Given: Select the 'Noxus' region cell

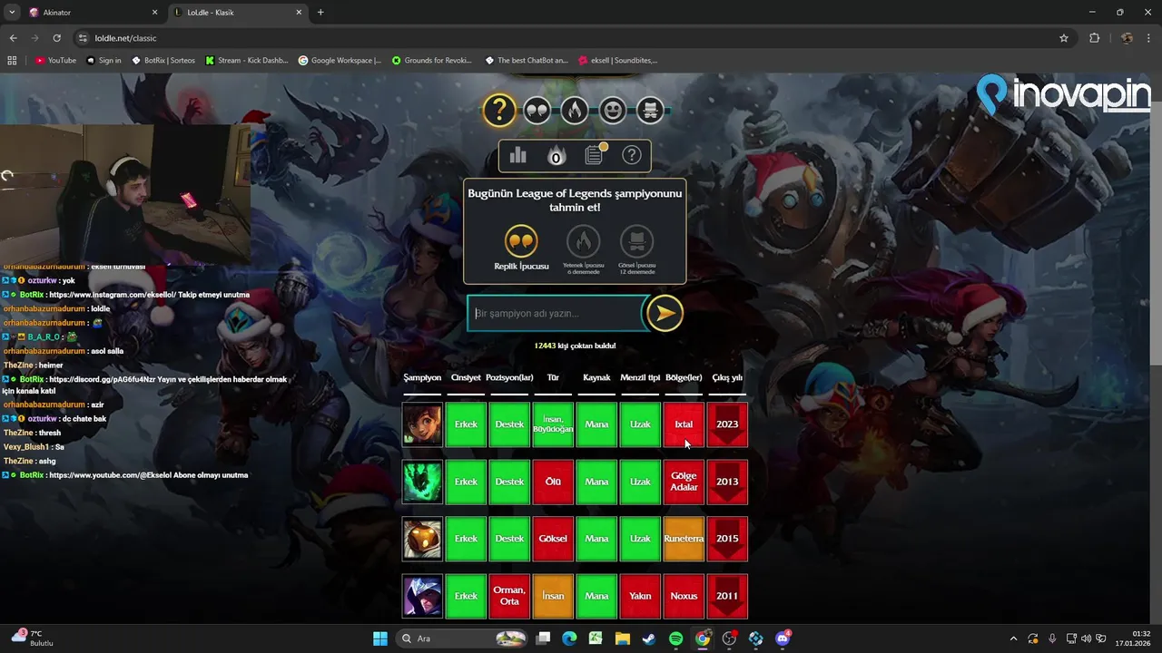Looking at the screenshot, I should (684, 596).
